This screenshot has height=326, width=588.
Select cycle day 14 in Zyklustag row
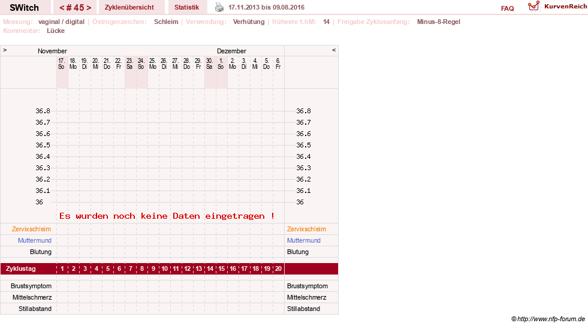point(210,268)
